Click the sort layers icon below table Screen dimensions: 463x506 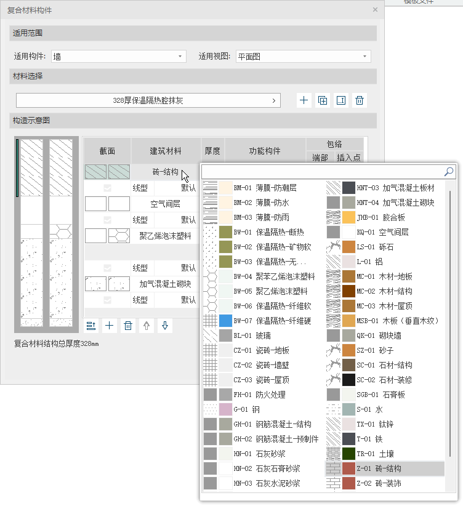[x=91, y=326]
